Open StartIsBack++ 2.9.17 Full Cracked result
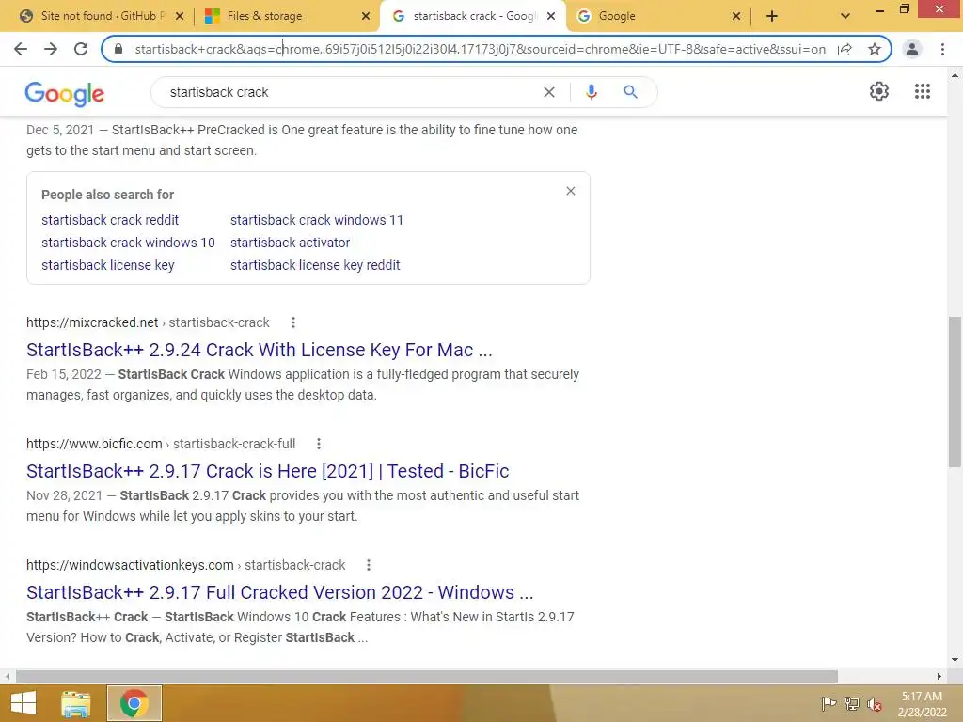 coord(280,592)
